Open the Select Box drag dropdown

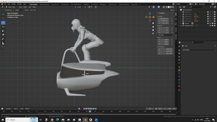pyautogui.click(x=33, y=10)
